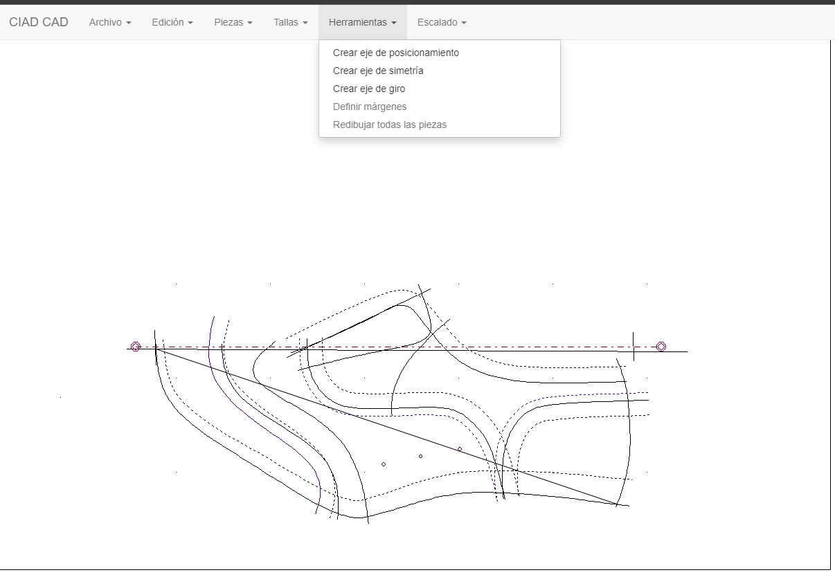Open the Edición dropdown menu
This screenshot has height=577, width=835.
172,22
